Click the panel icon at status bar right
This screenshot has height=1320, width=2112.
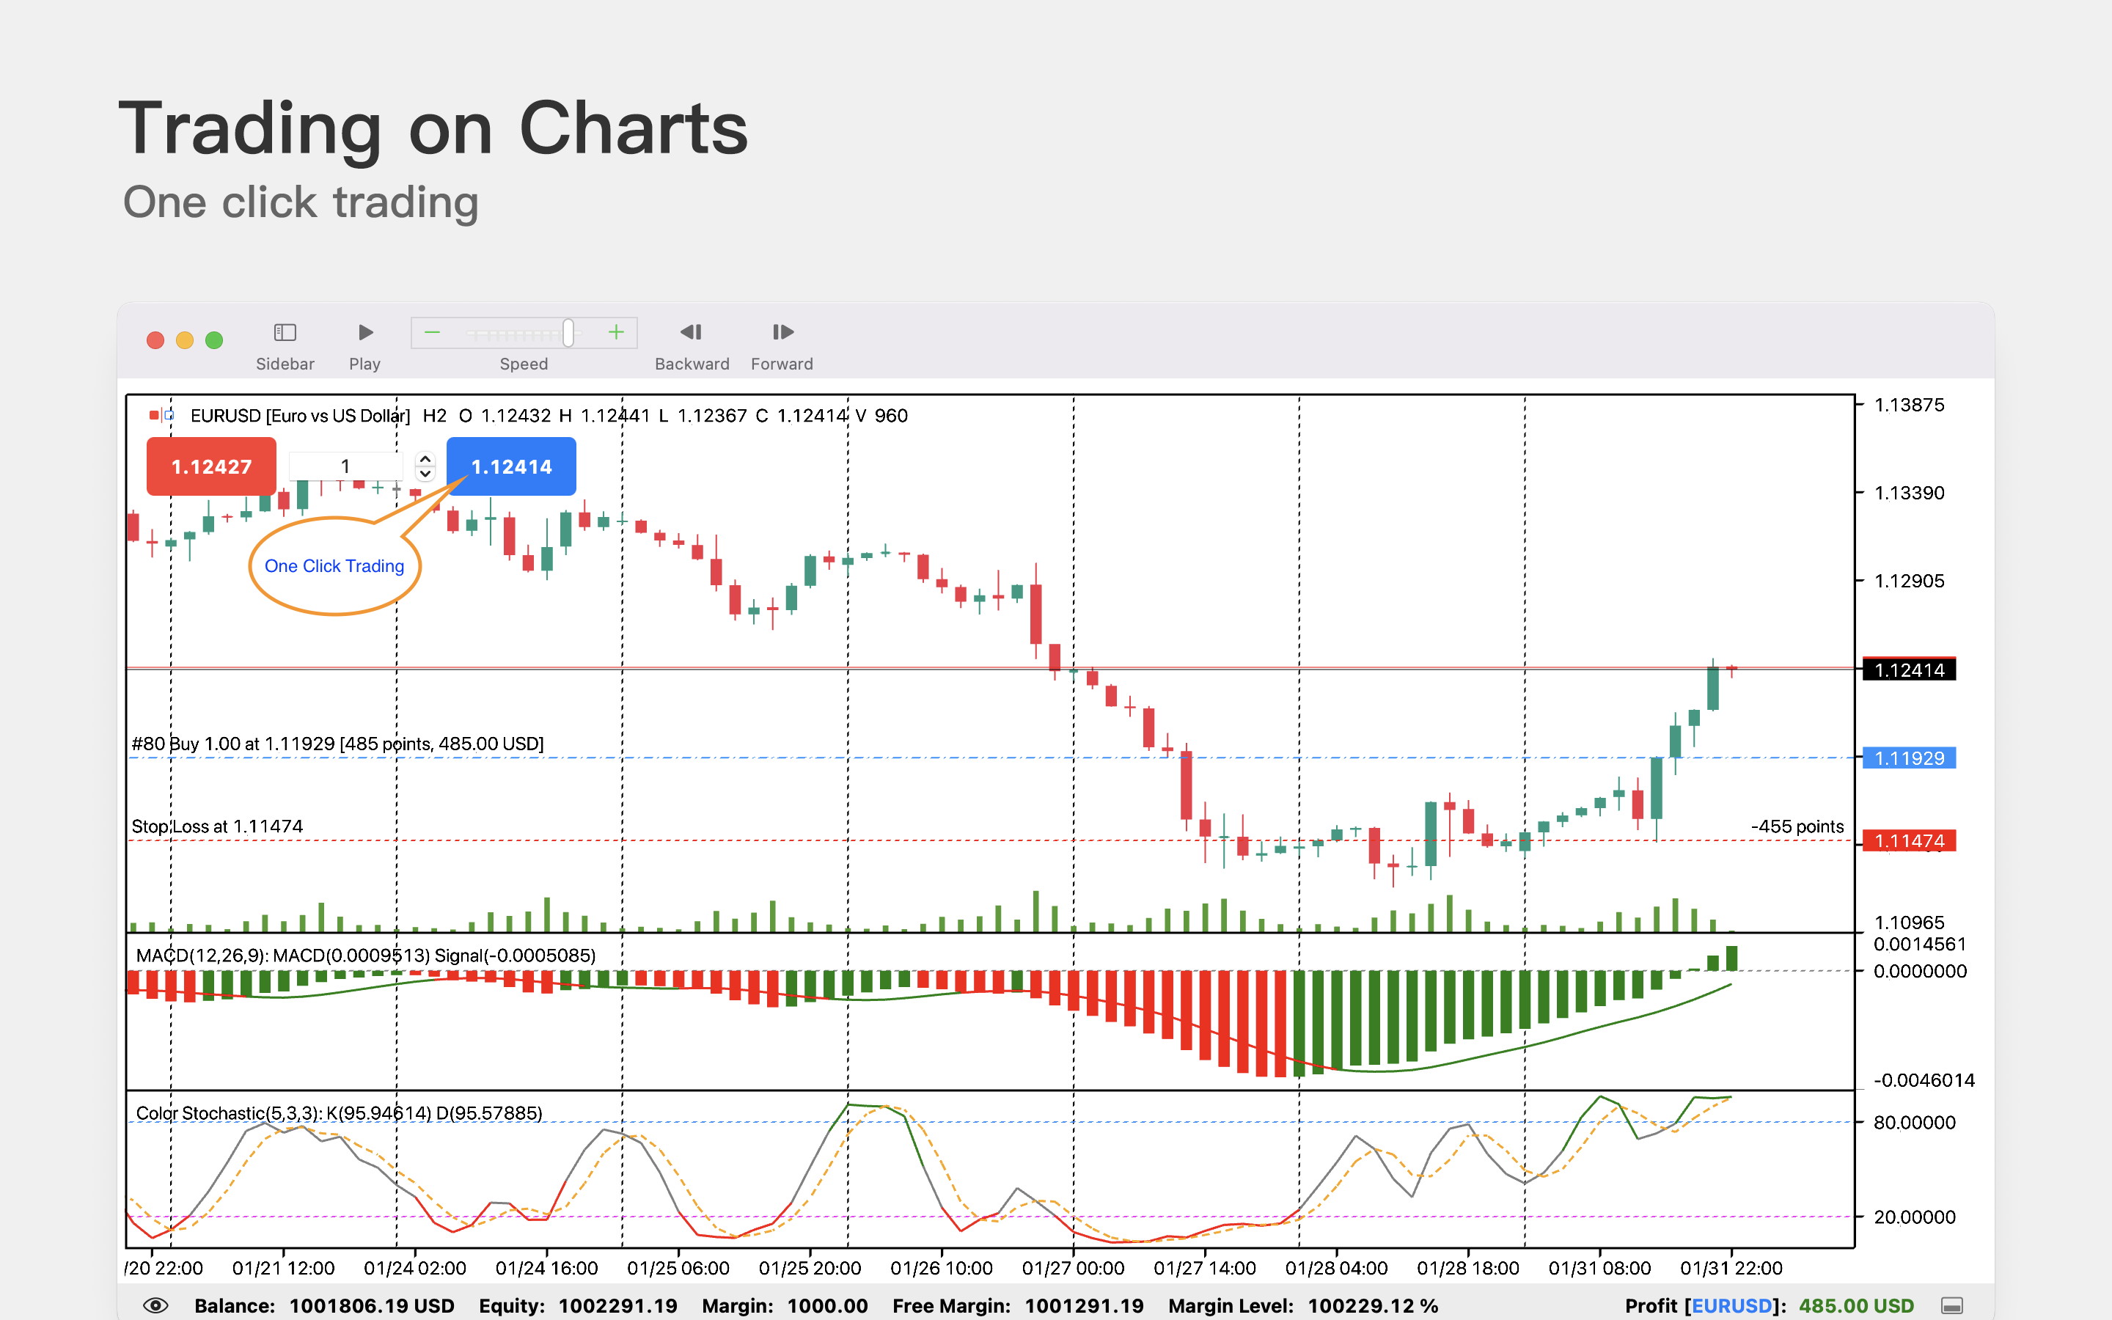pos(1952,1306)
